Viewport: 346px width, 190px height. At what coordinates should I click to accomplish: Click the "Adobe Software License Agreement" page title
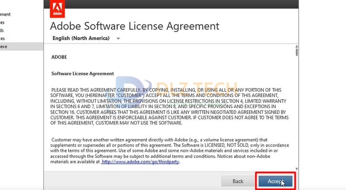pos(135,26)
